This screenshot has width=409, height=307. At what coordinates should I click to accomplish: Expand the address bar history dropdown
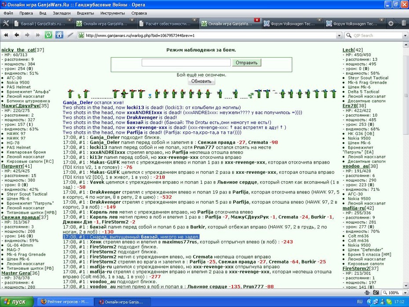point(339,36)
